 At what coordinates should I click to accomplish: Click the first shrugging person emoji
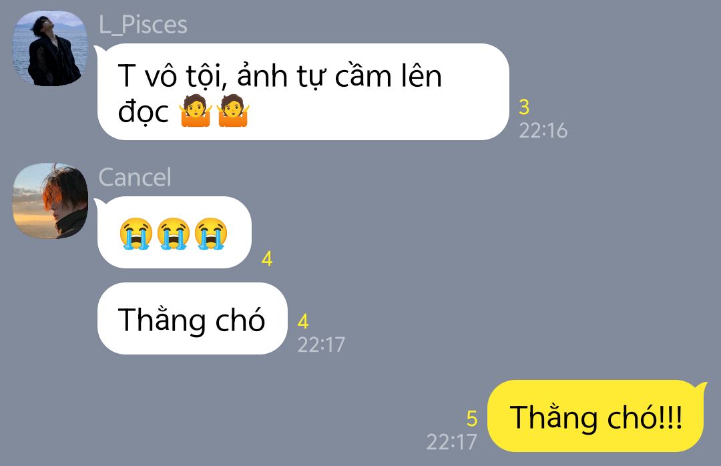[x=196, y=111]
